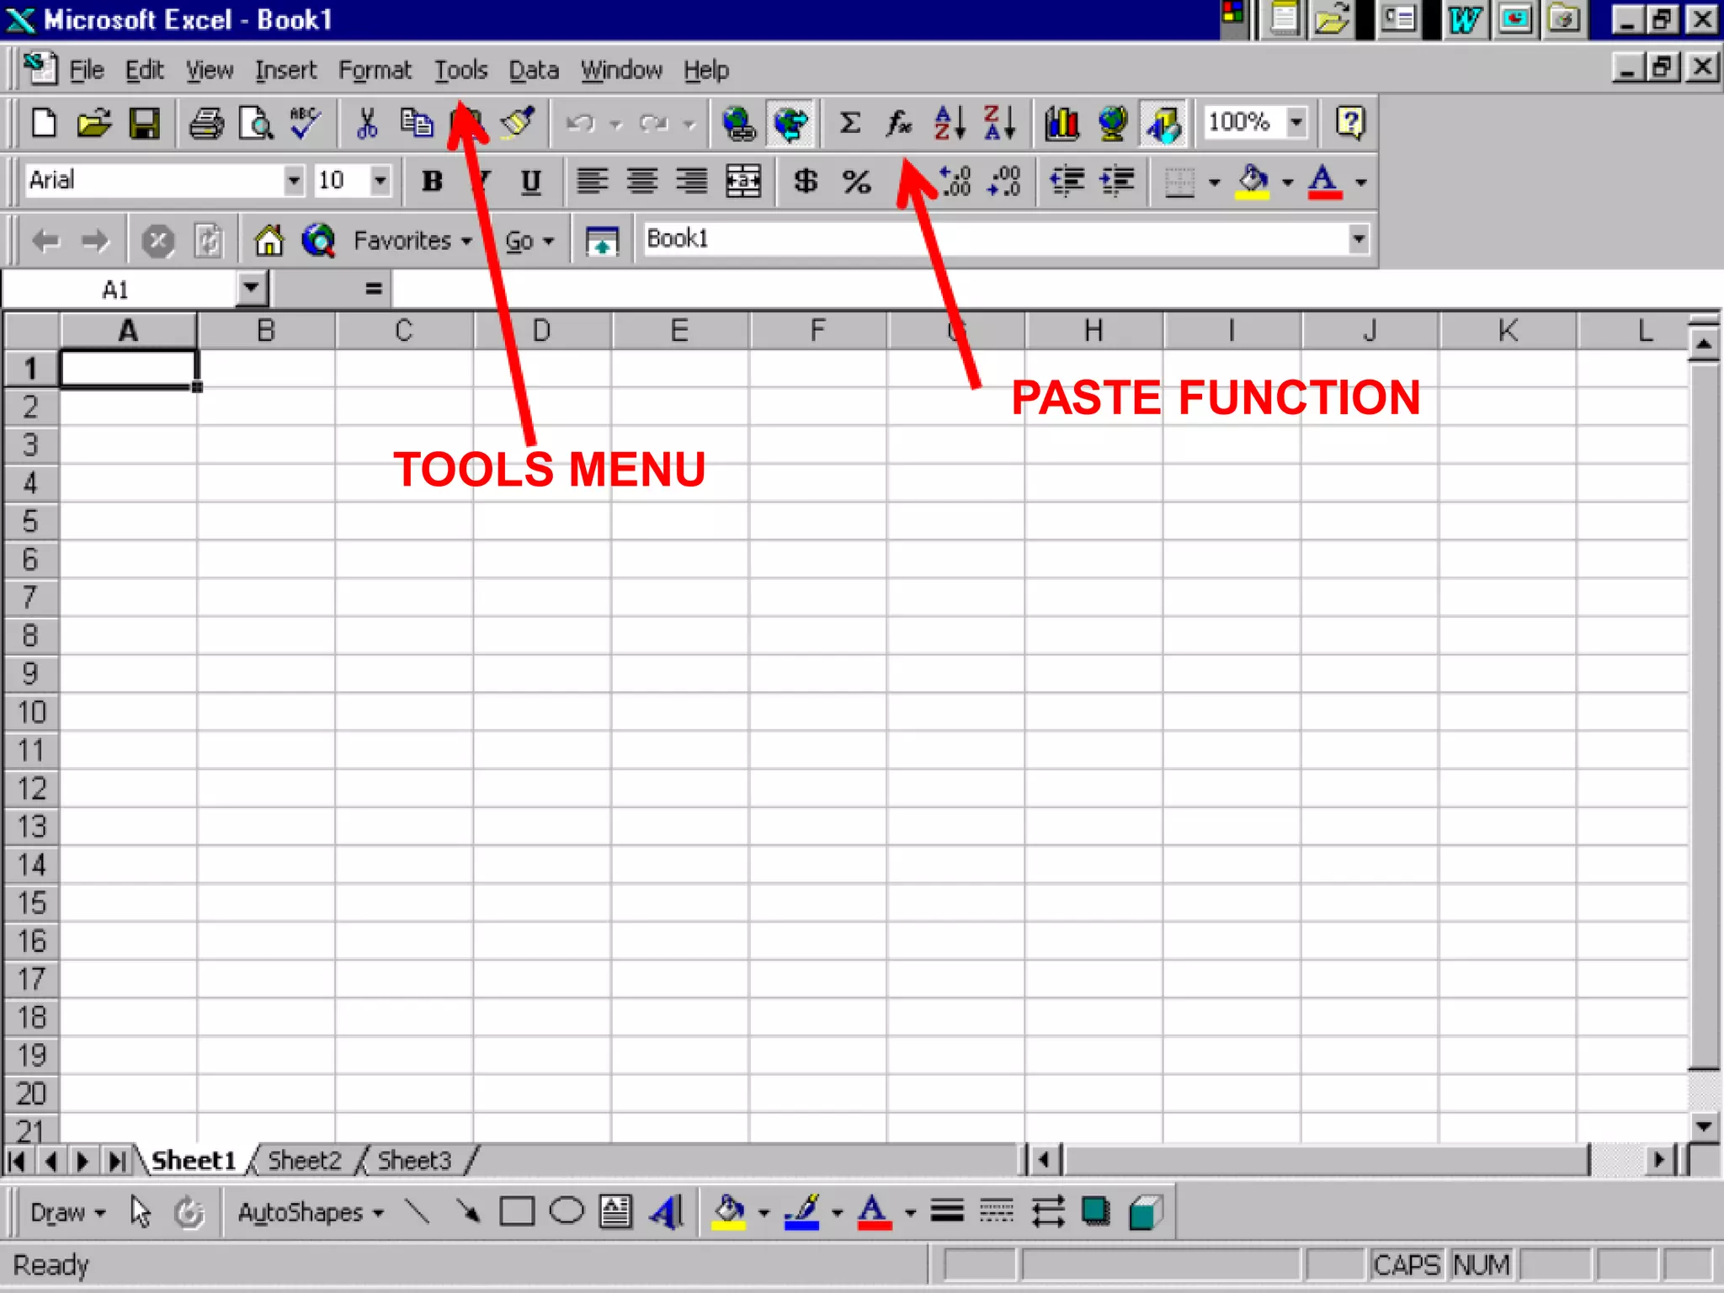This screenshot has width=1724, height=1293.
Task: Select row 10 header
Action: [31, 712]
